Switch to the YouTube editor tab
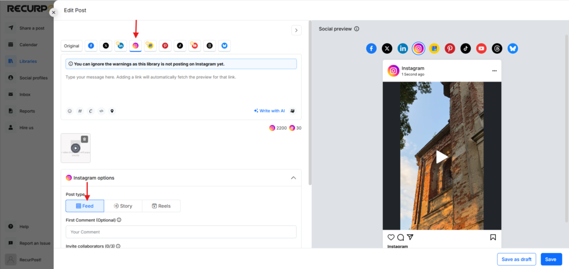 coord(194,46)
